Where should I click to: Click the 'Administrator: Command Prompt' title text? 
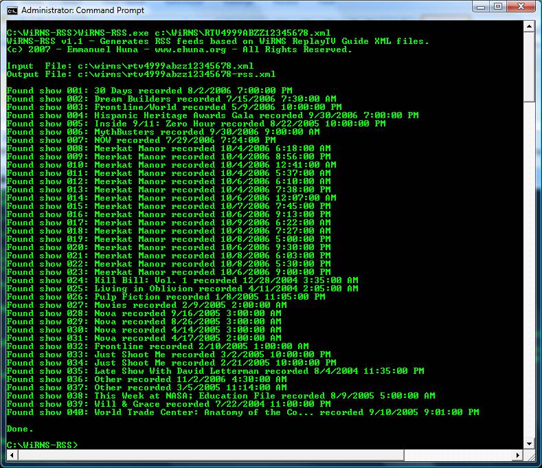[x=82, y=10]
